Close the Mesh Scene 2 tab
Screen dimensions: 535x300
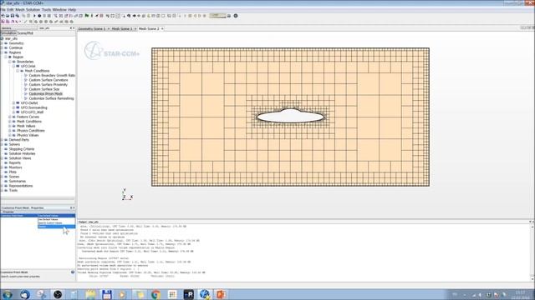(162, 28)
